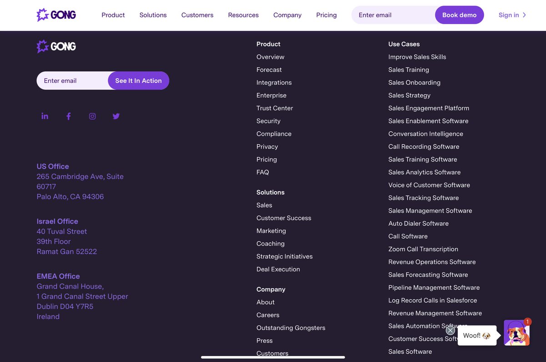This screenshot has width=546, height=362.
Task: Open the Customer Success solutions link
Action: coord(283,218)
